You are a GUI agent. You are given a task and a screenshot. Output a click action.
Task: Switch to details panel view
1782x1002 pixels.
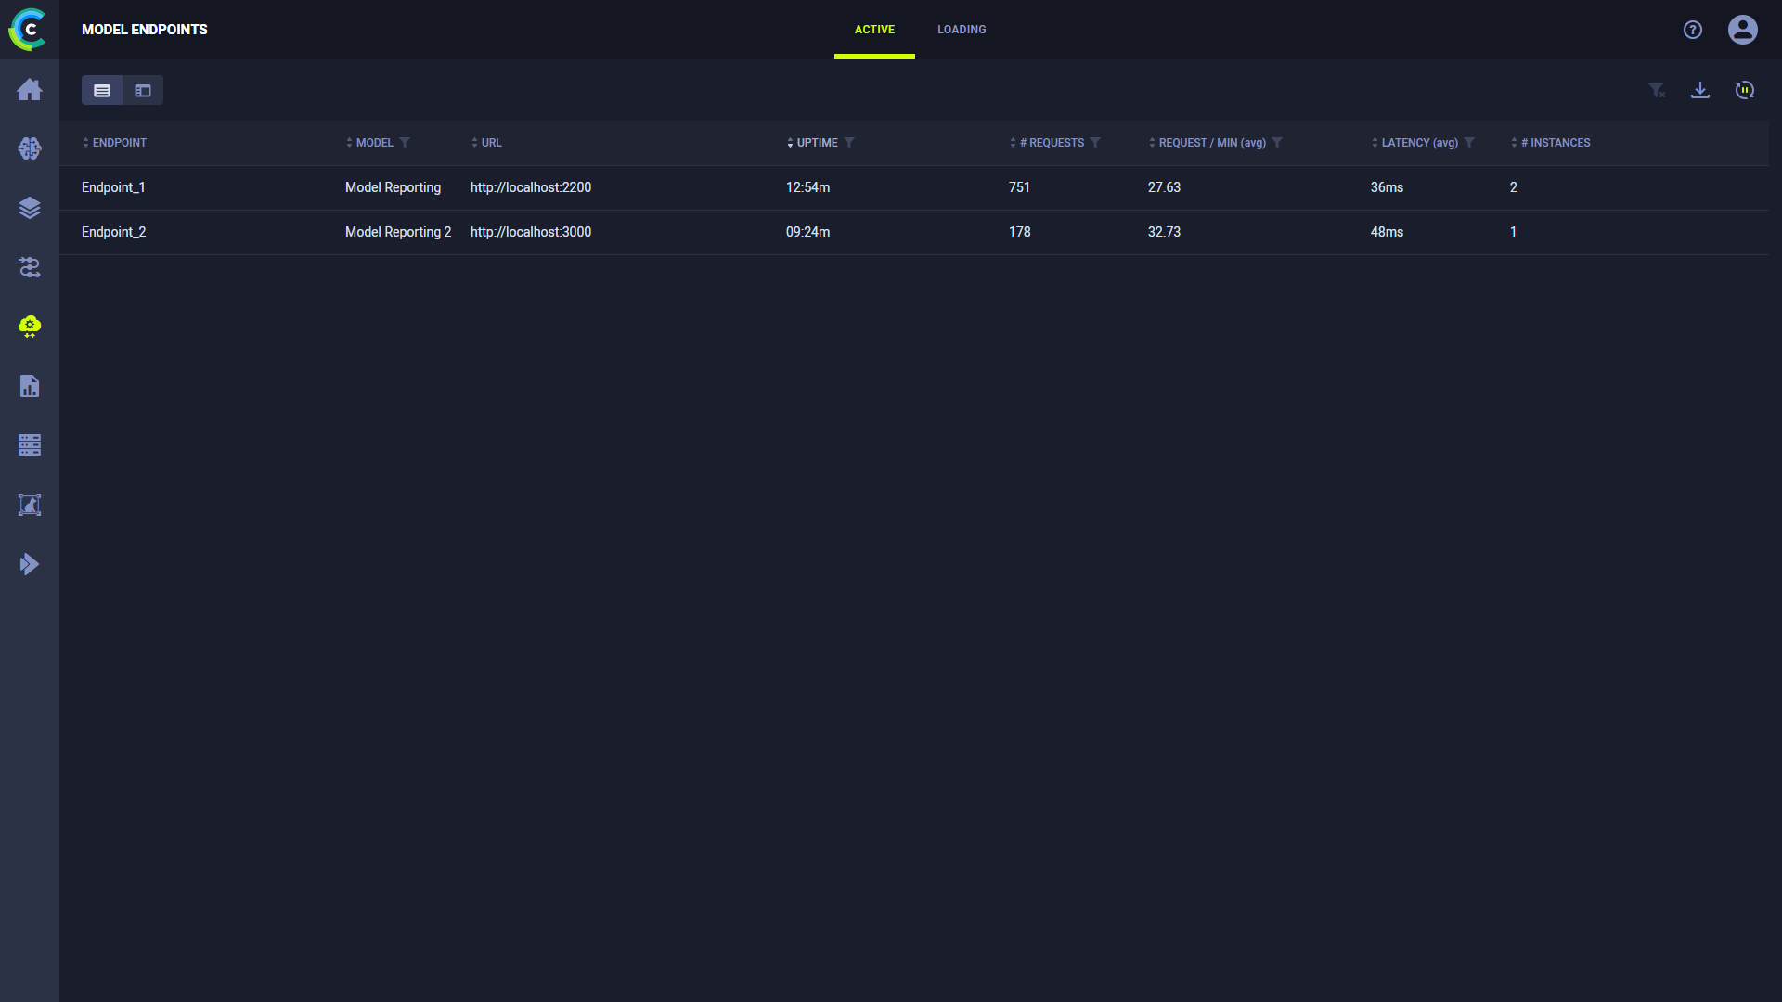143,90
